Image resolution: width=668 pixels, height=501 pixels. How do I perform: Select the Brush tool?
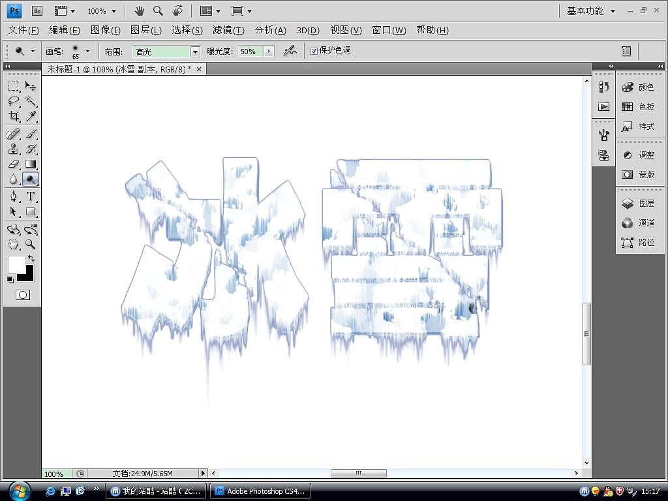(30, 134)
